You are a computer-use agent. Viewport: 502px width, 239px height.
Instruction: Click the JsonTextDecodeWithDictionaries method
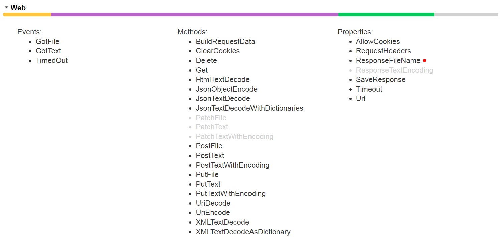point(249,108)
